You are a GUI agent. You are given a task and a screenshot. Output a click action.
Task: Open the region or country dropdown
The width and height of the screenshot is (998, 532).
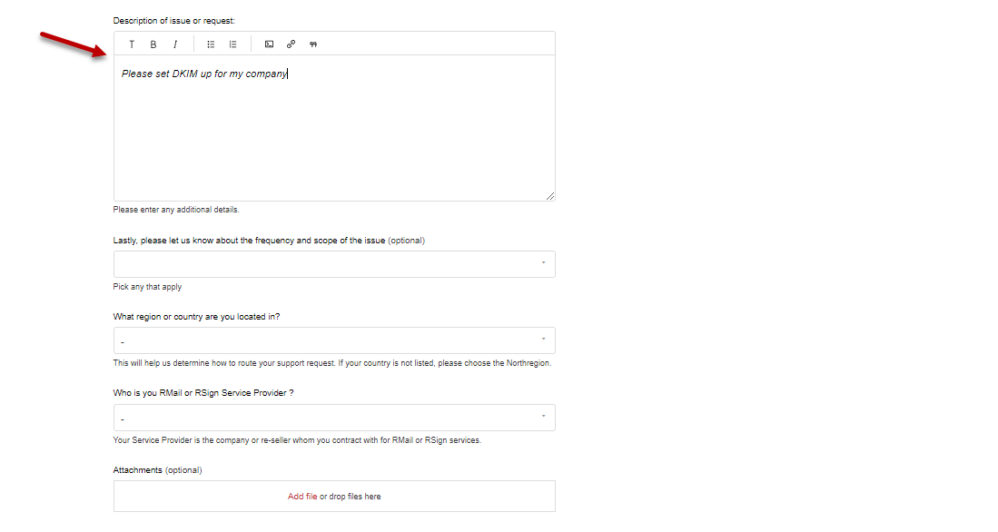333,340
